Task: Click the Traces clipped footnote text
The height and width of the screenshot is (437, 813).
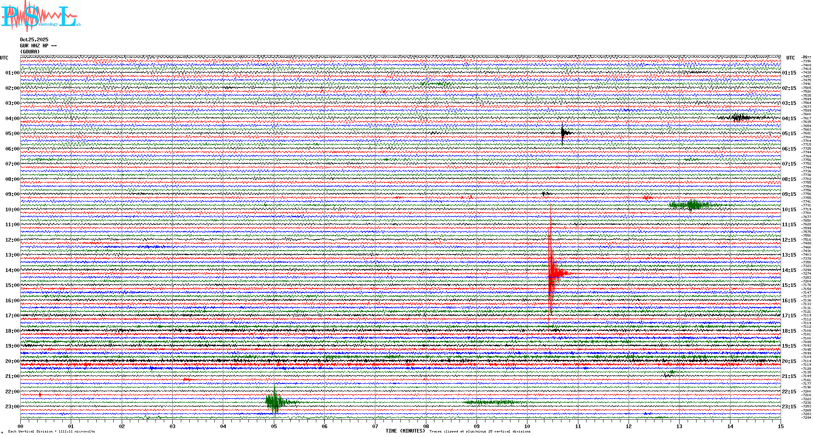Action: coord(480,431)
